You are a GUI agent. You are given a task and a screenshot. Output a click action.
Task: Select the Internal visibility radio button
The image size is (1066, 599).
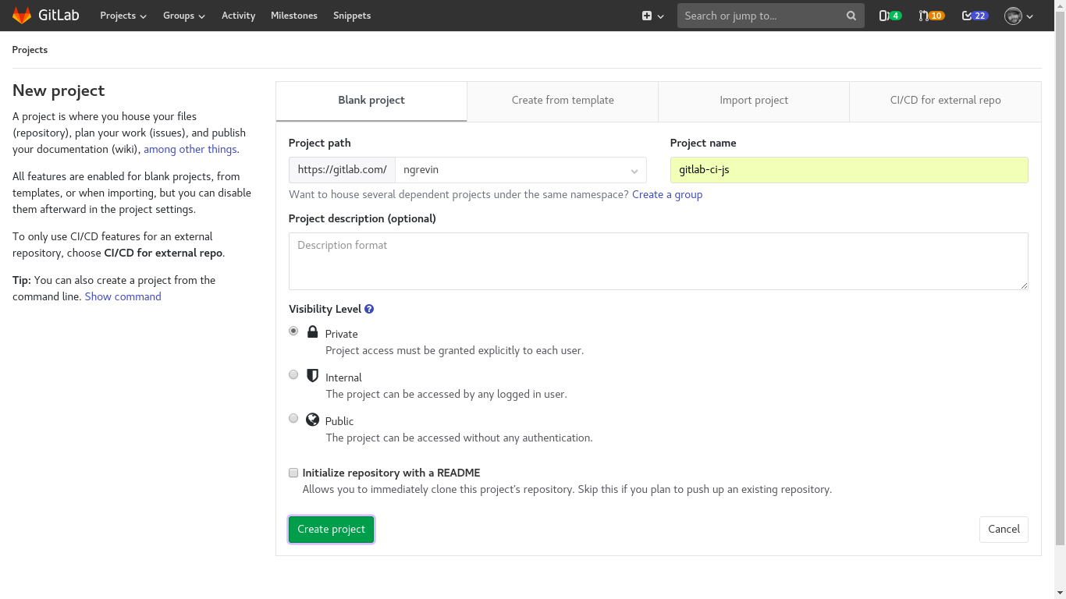click(x=293, y=374)
